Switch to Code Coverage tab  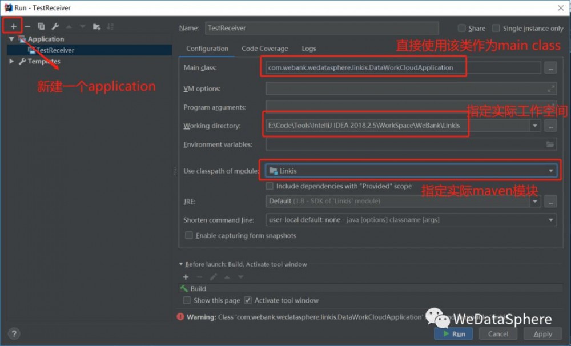[x=265, y=49]
